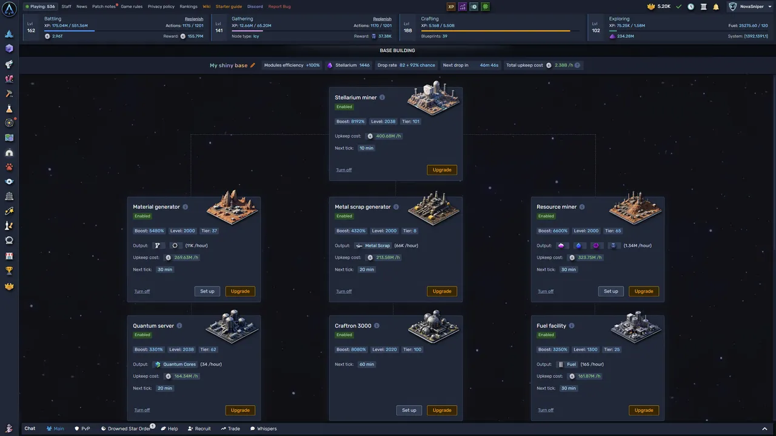The width and height of the screenshot is (776, 436).
Task: Show info for Stellarium miner
Action: [382, 97]
